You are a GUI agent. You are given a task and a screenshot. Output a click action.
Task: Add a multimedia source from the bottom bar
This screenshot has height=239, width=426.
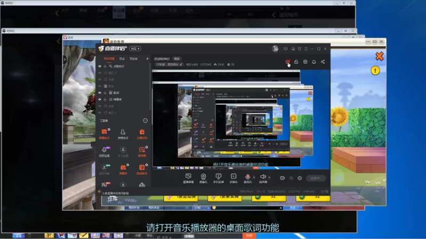(233, 178)
